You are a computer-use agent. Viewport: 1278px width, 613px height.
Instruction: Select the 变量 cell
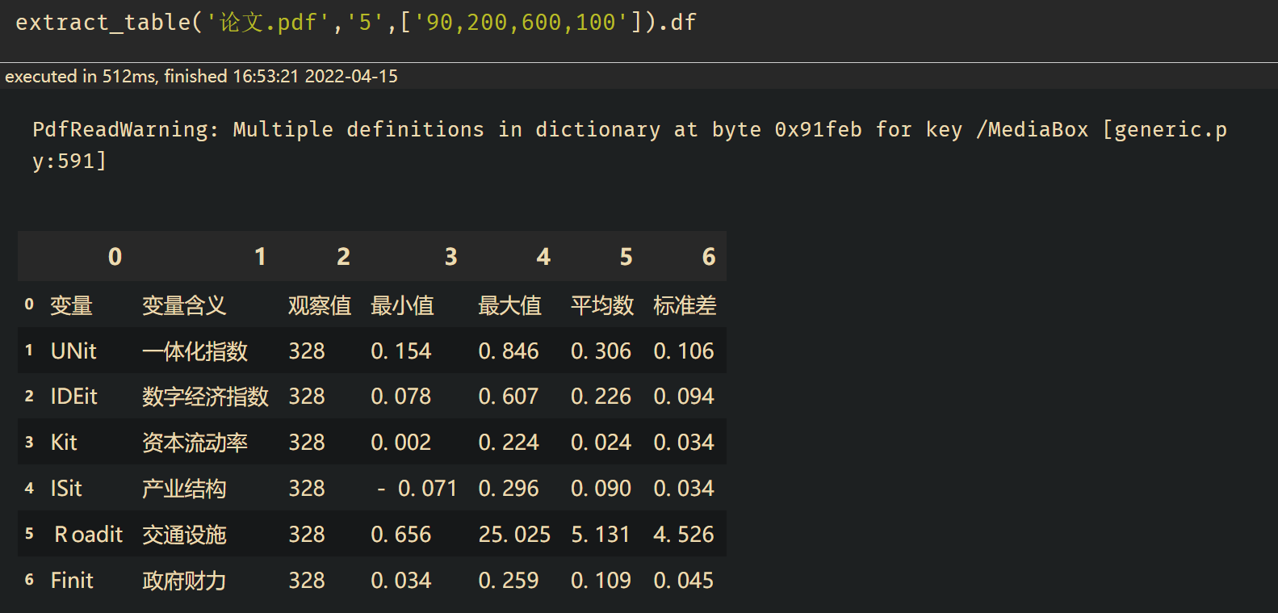click(71, 305)
